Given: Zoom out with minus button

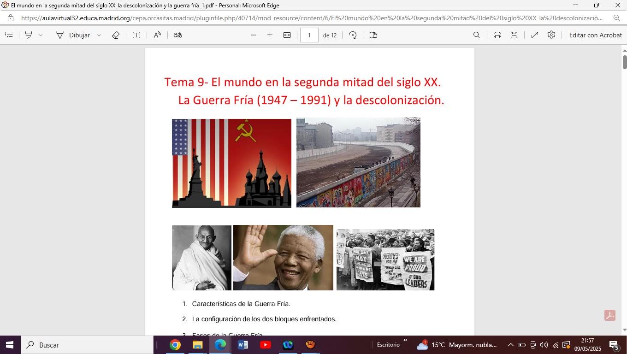Looking at the screenshot, I should (x=253, y=35).
